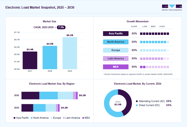This screenshot has height=127, width=187.
Task: Click the North America legend swatch
Action: 32,118
